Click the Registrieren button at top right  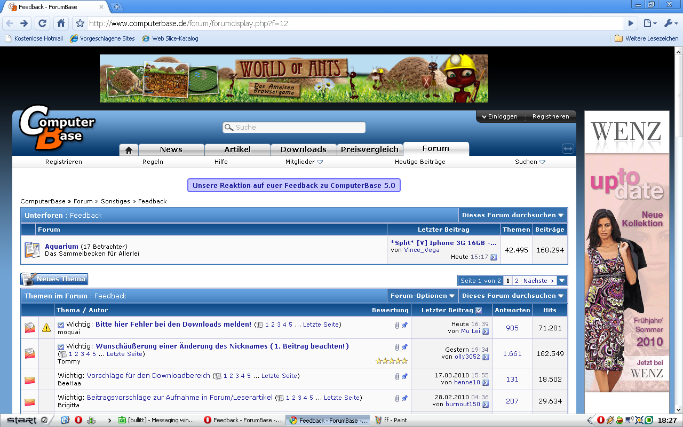(551, 116)
